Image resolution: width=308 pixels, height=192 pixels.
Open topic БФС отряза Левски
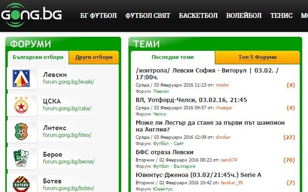tap(165, 152)
